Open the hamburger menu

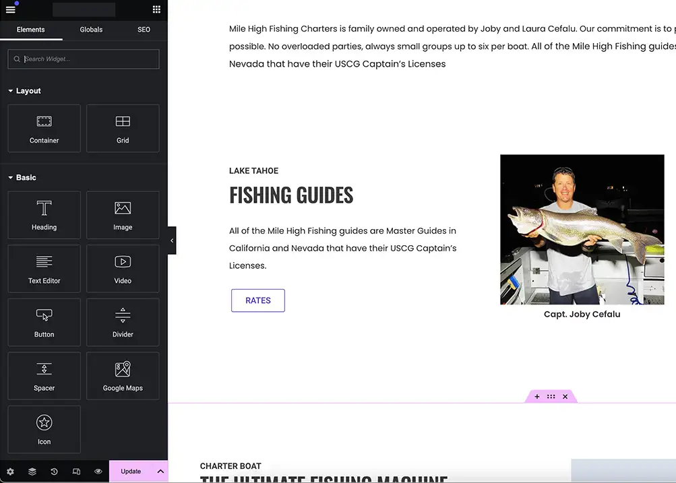[x=10, y=9]
